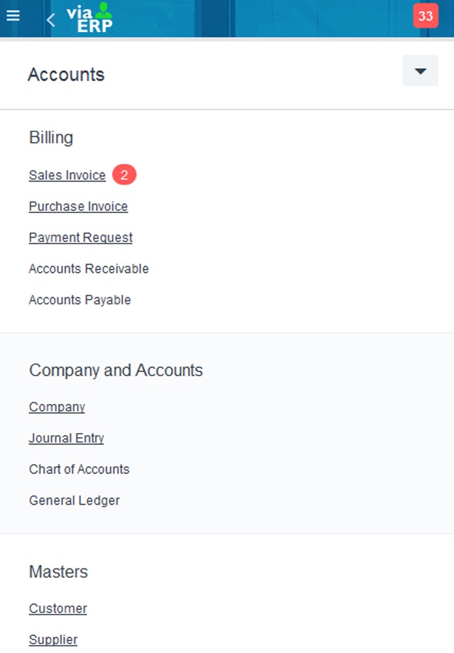This screenshot has height=653, width=454.
Task: Click the Billing section heading
Action: click(51, 138)
